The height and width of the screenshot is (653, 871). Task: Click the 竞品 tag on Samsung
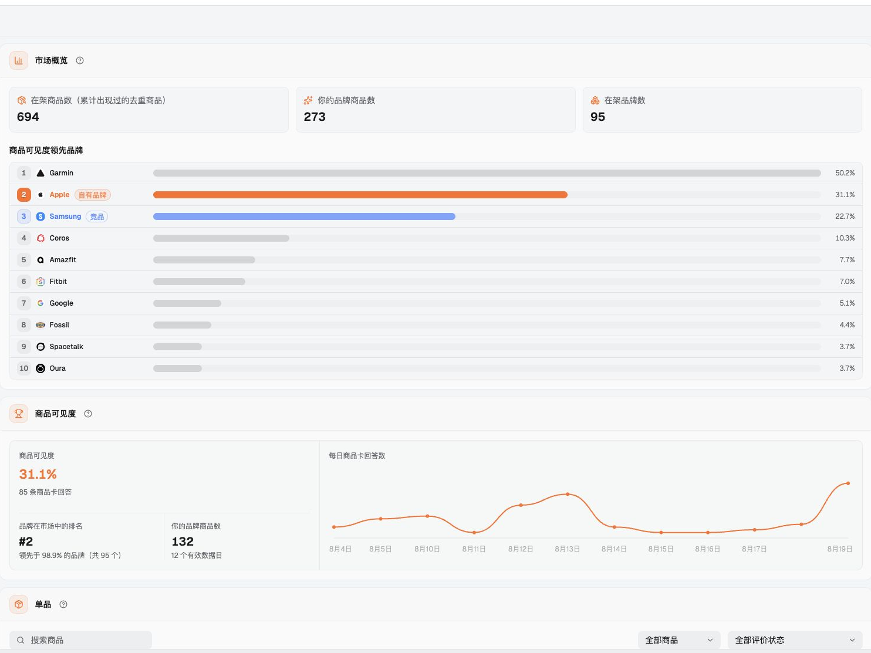point(97,216)
